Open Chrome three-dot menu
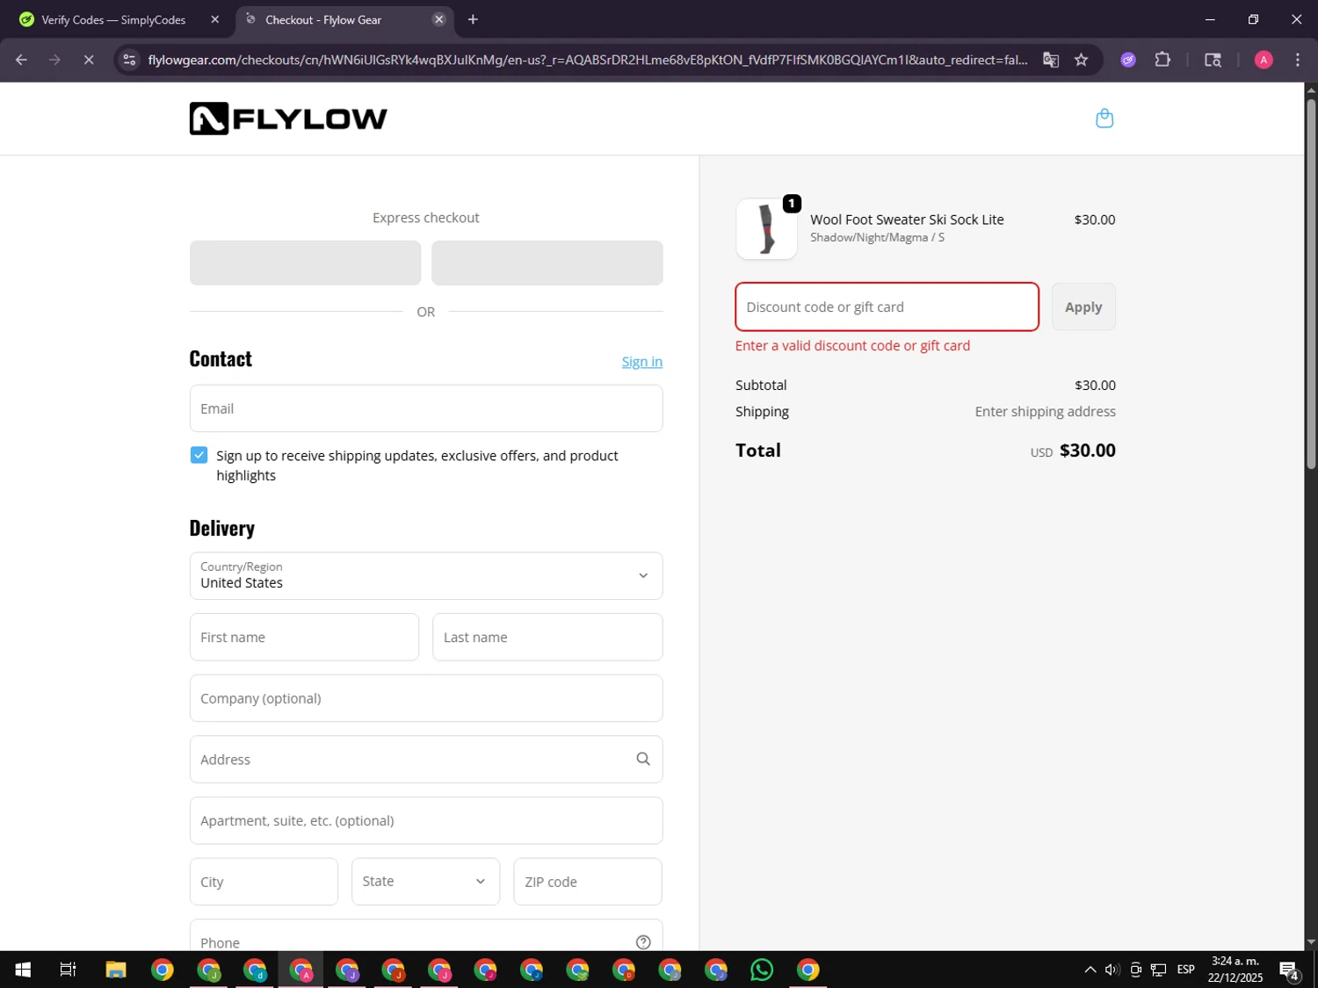 1298,60
